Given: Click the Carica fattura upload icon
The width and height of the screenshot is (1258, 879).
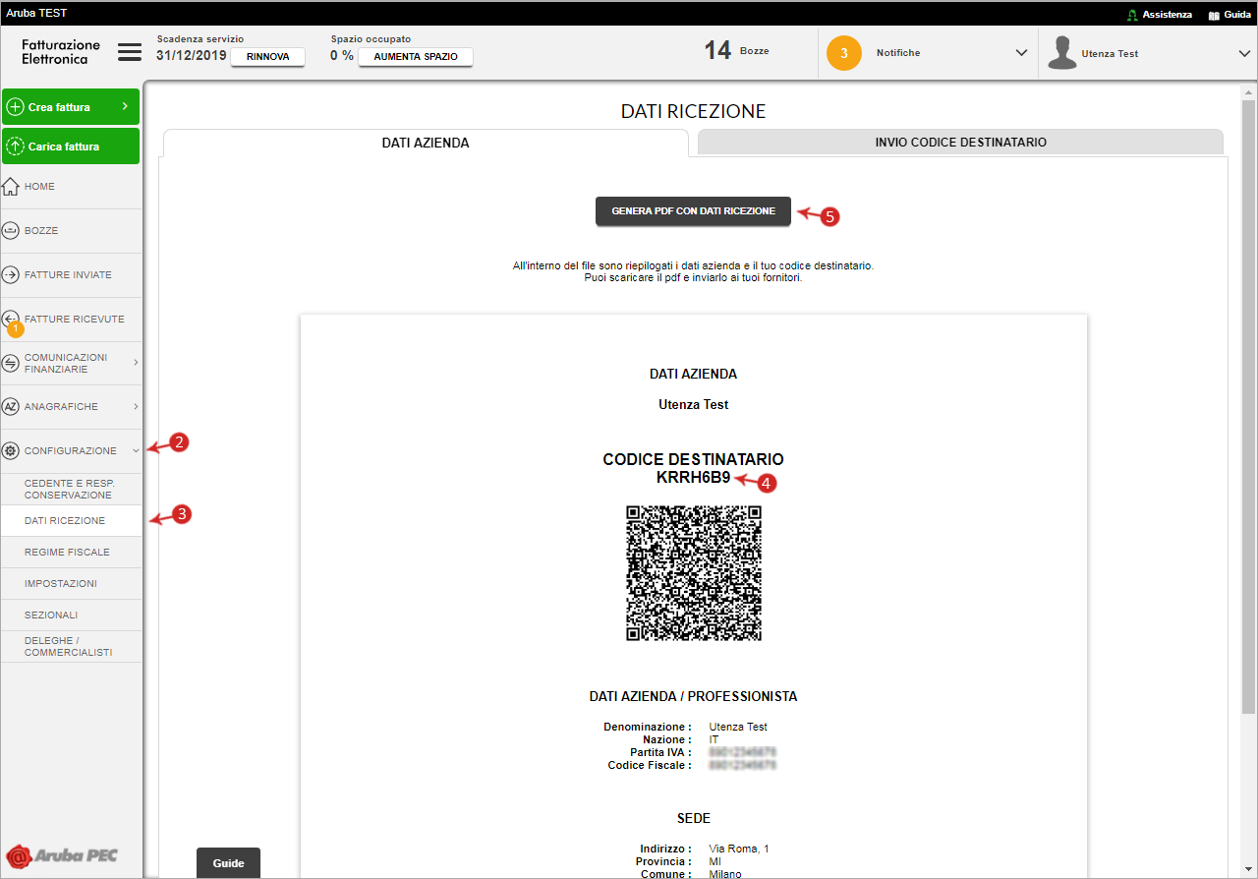Looking at the screenshot, I should click(15, 146).
